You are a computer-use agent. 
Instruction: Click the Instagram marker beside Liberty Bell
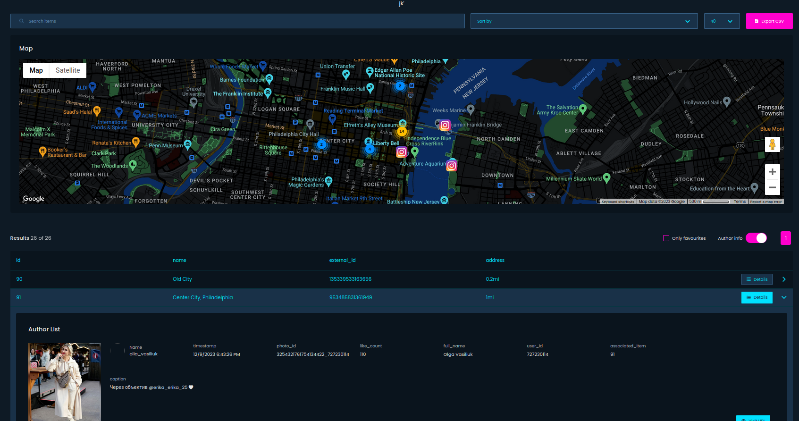click(x=402, y=152)
